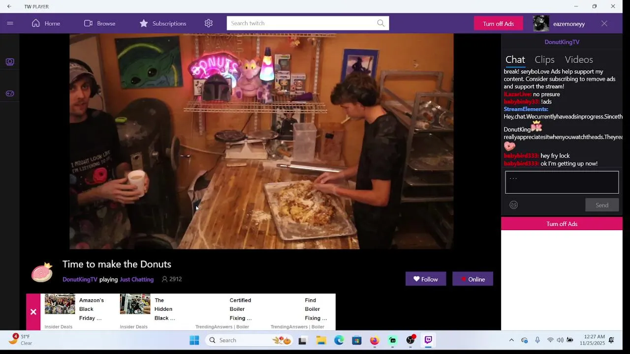Viewport: 630px width, 354px height.
Task: Show hidden system tray icons
Action: click(x=511, y=340)
